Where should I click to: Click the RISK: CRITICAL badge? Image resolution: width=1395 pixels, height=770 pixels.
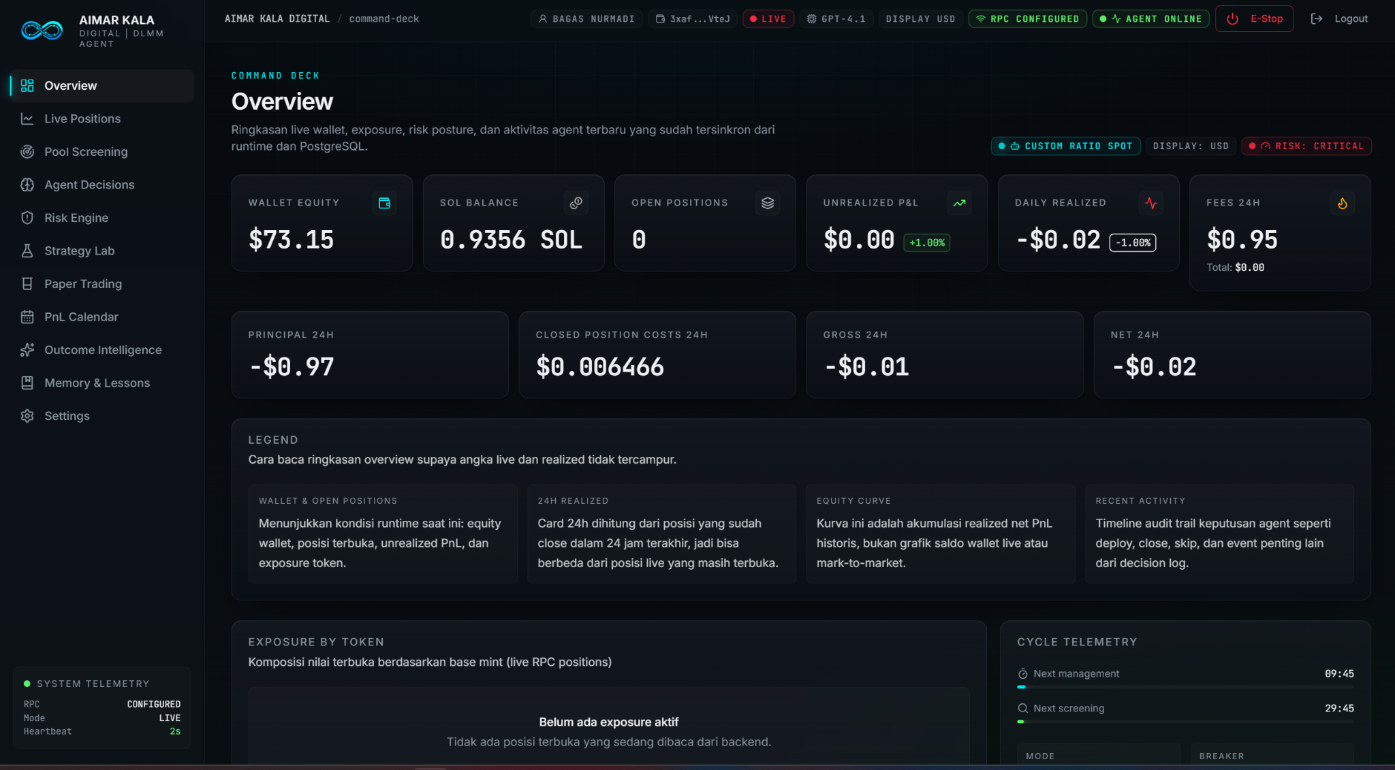[x=1306, y=146]
